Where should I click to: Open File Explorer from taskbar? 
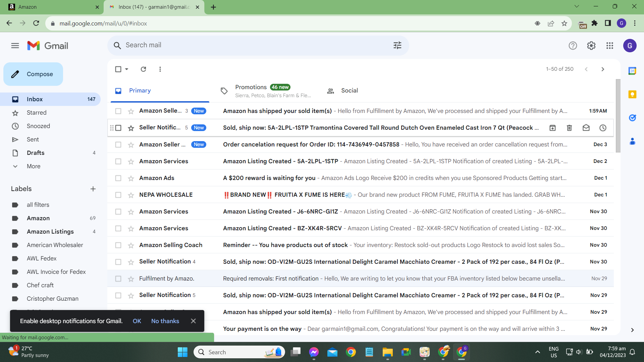click(387, 352)
